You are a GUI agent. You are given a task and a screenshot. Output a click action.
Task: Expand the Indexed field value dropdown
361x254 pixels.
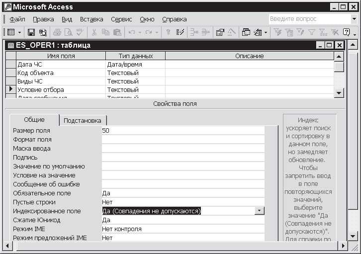(x=259, y=211)
